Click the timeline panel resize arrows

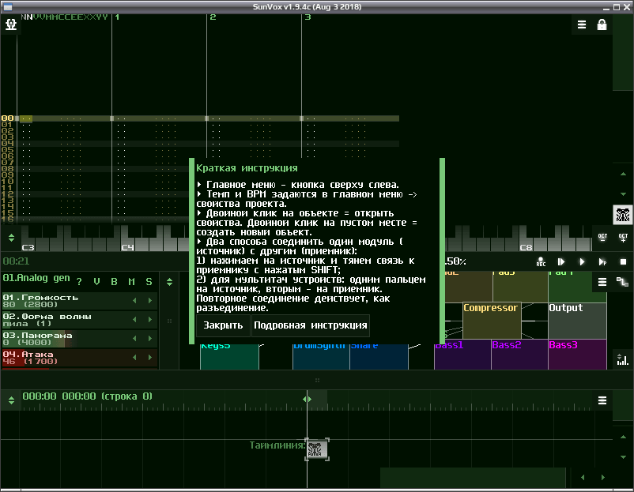(11, 400)
